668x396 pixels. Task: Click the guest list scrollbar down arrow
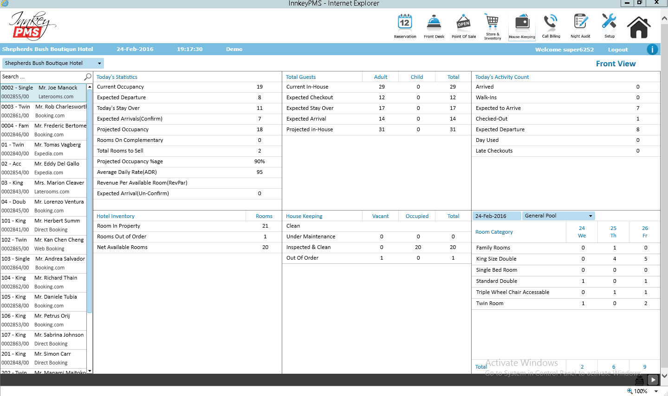coord(90,371)
